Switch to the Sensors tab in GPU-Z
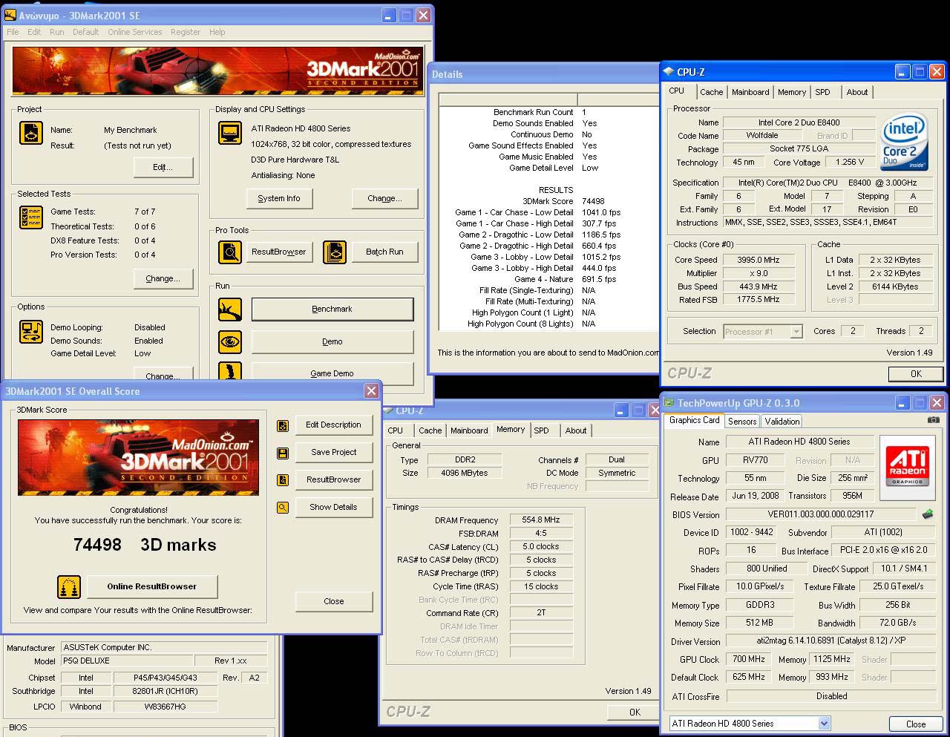The image size is (950, 737). 742,421
